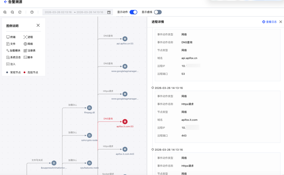Click the ffmpeg.dll file node
The width and height of the screenshot is (284, 175).
click(89, 108)
